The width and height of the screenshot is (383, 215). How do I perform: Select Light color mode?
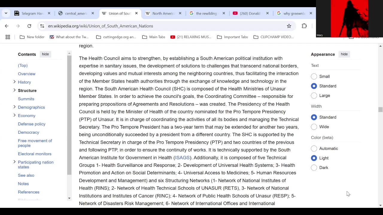coord(314,158)
